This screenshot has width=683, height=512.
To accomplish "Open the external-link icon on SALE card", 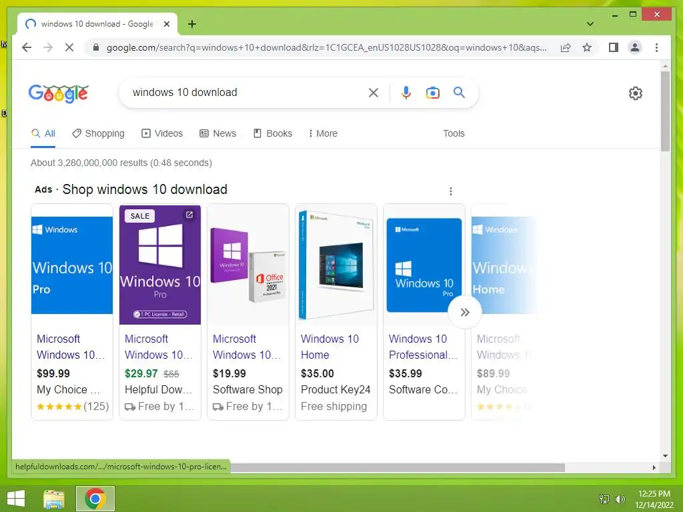I will click(x=189, y=215).
